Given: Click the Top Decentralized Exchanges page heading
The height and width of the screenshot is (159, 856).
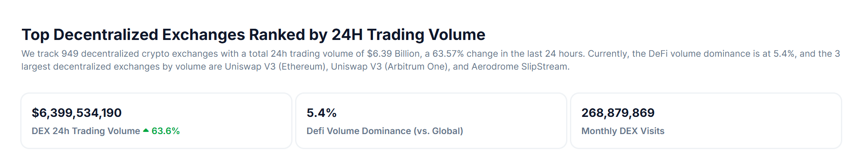Looking at the screenshot, I should [253, 35].
